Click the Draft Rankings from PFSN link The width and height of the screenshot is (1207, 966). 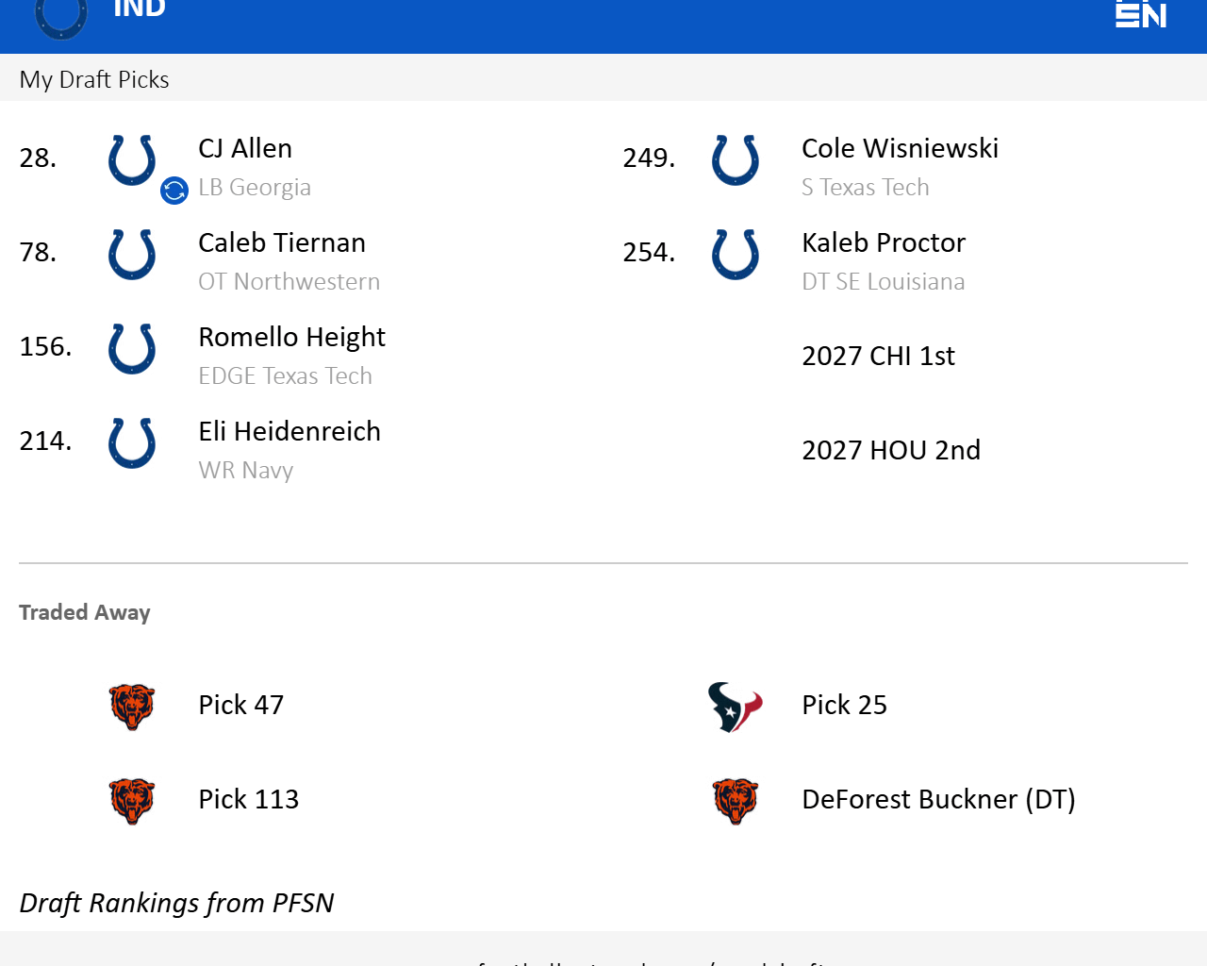pyautogui.click(x=176, y=902)
